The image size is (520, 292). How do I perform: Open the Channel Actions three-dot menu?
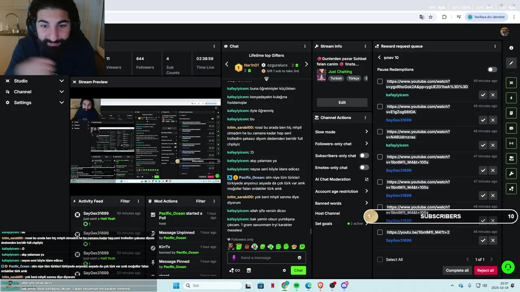365,118
